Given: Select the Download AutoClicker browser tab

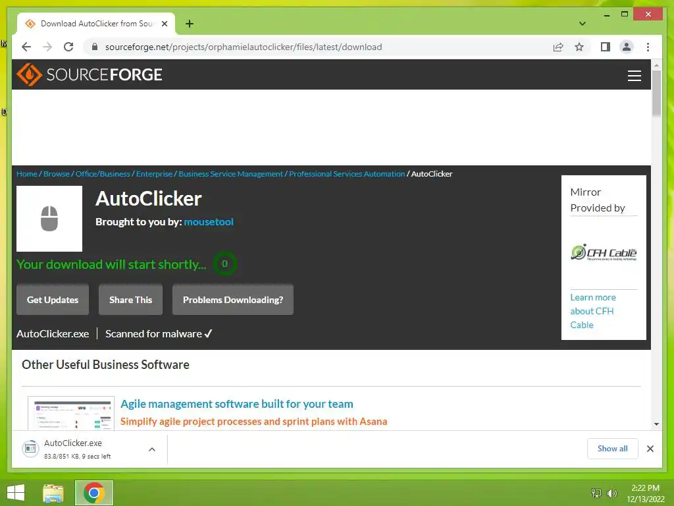Looking at the screenshot, I should coord(97,24).
